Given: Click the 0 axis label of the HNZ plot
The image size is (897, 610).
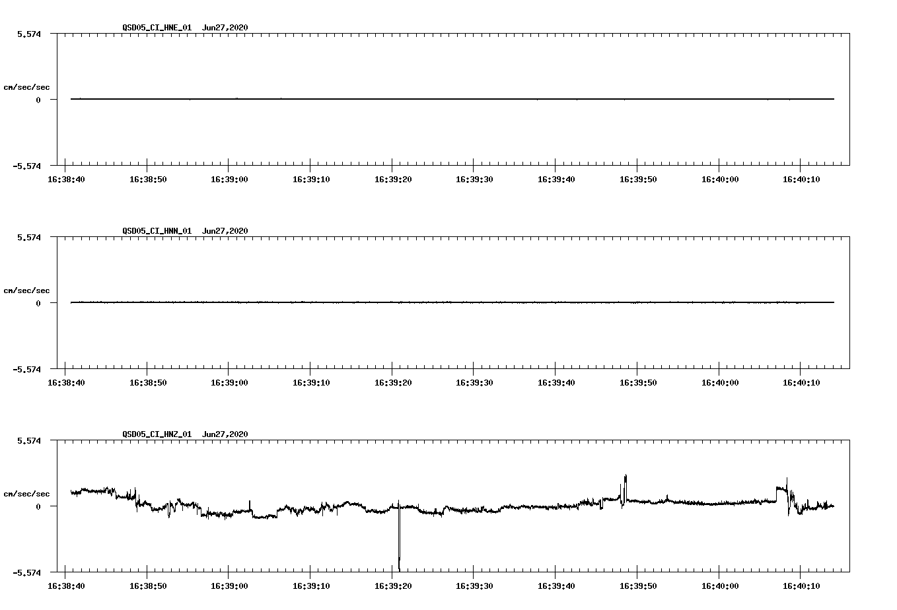Looking at the screenshot, I should click(x=38, y=506).
